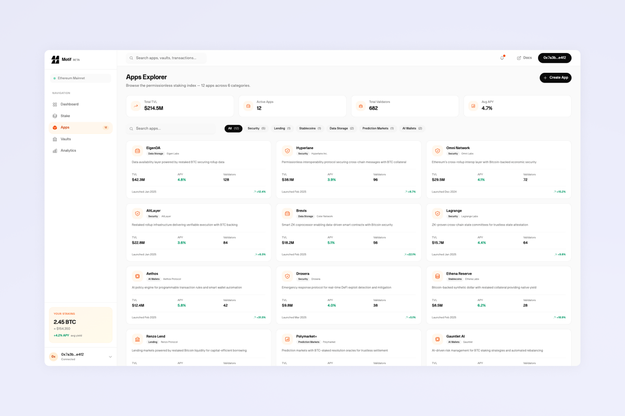
Task: Open Analytics using the bar-chart icon
Action: click(x=54, y=150)
